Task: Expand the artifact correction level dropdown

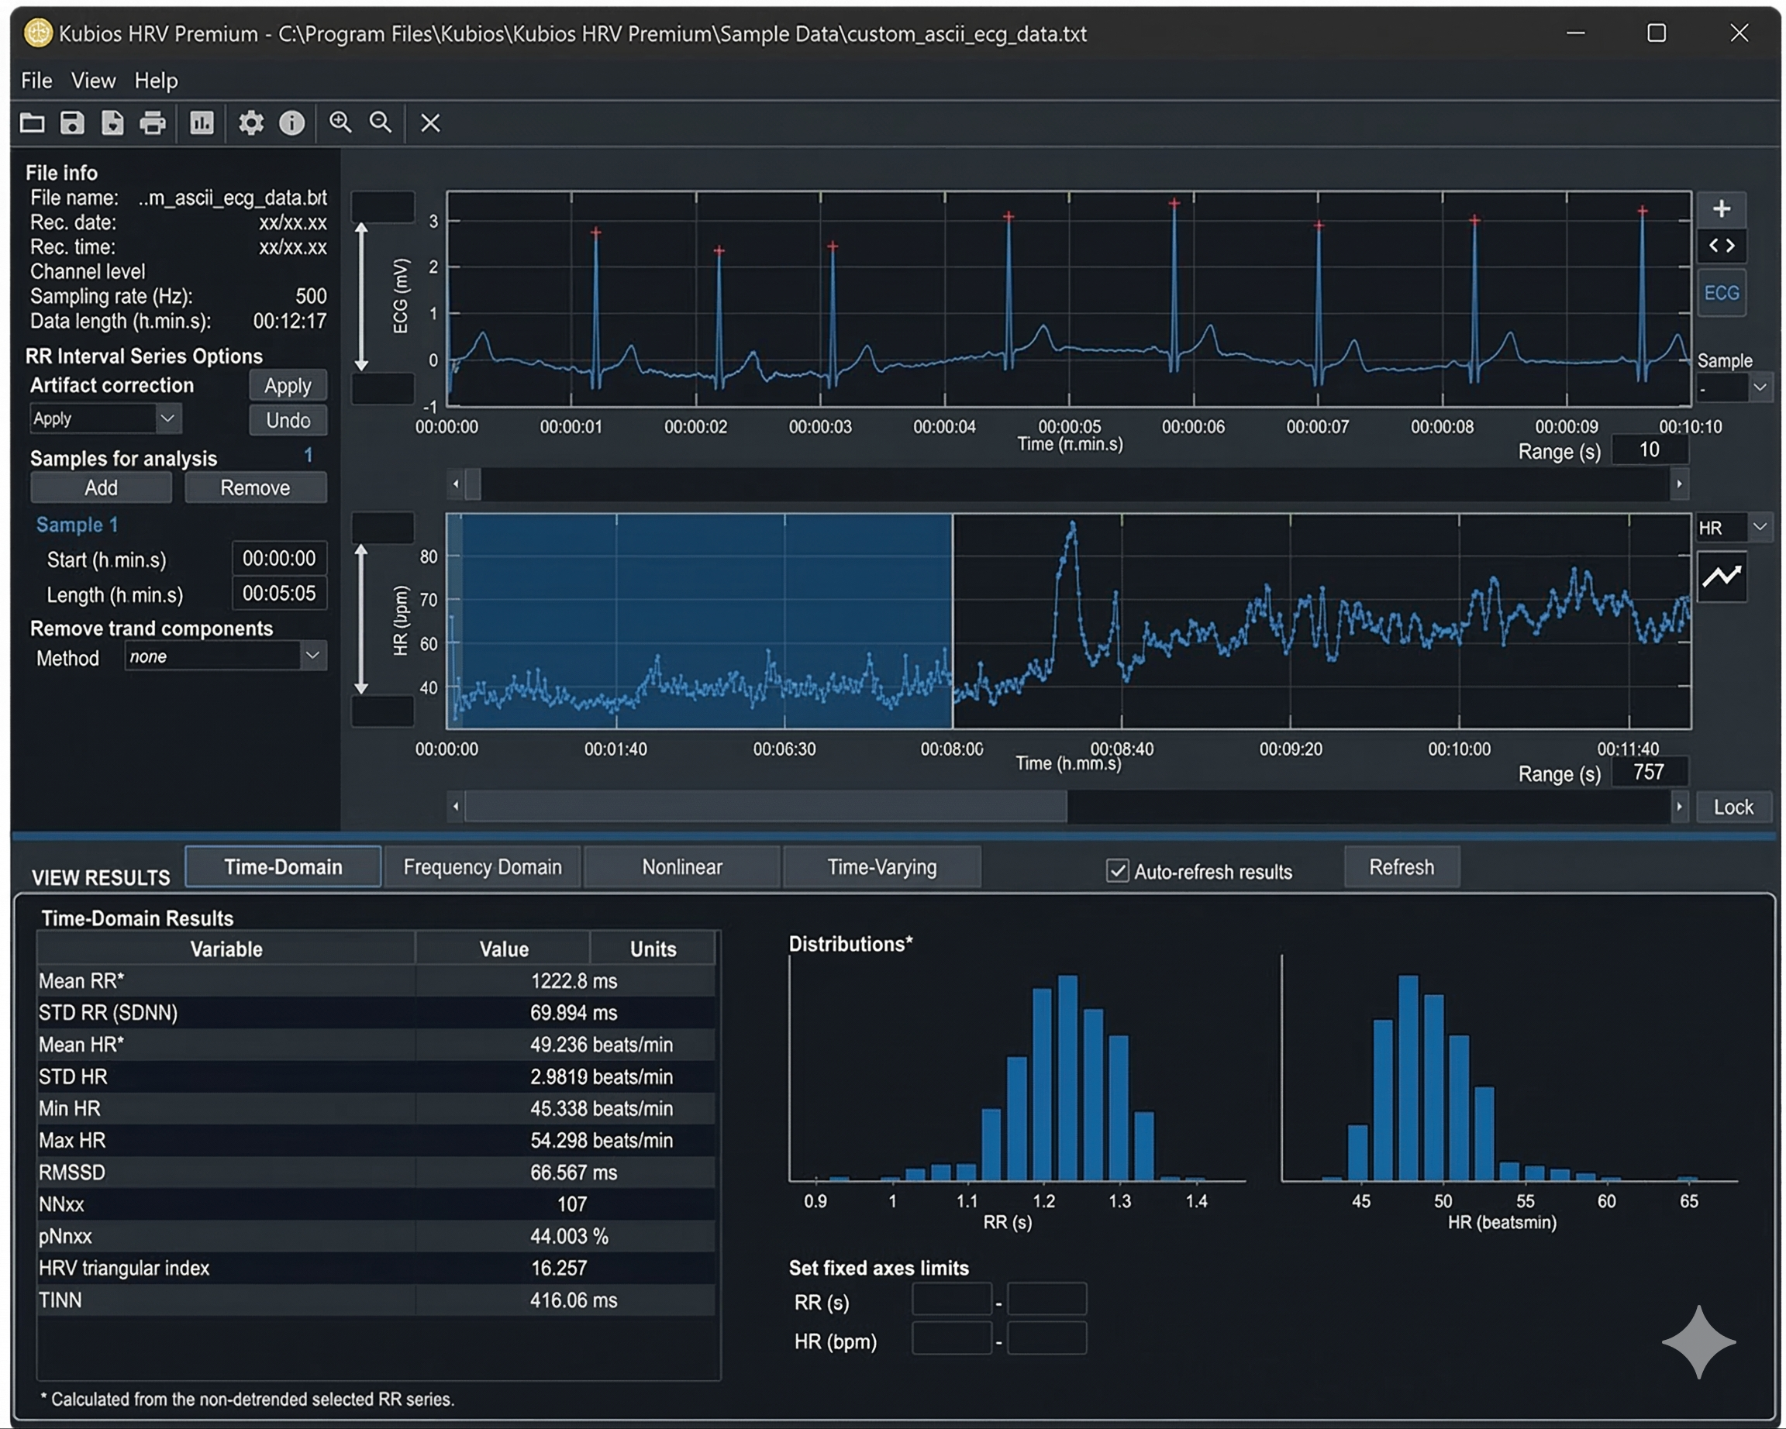Action: click(167, 419)
